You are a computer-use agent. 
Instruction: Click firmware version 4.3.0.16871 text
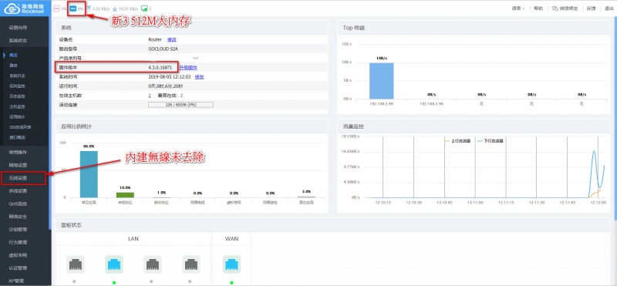[160, 68]
